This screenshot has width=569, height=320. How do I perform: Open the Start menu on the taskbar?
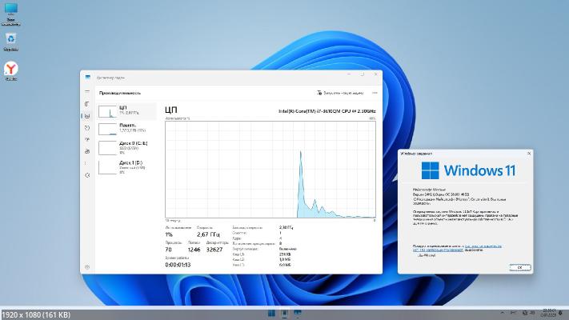click(271, 313)
